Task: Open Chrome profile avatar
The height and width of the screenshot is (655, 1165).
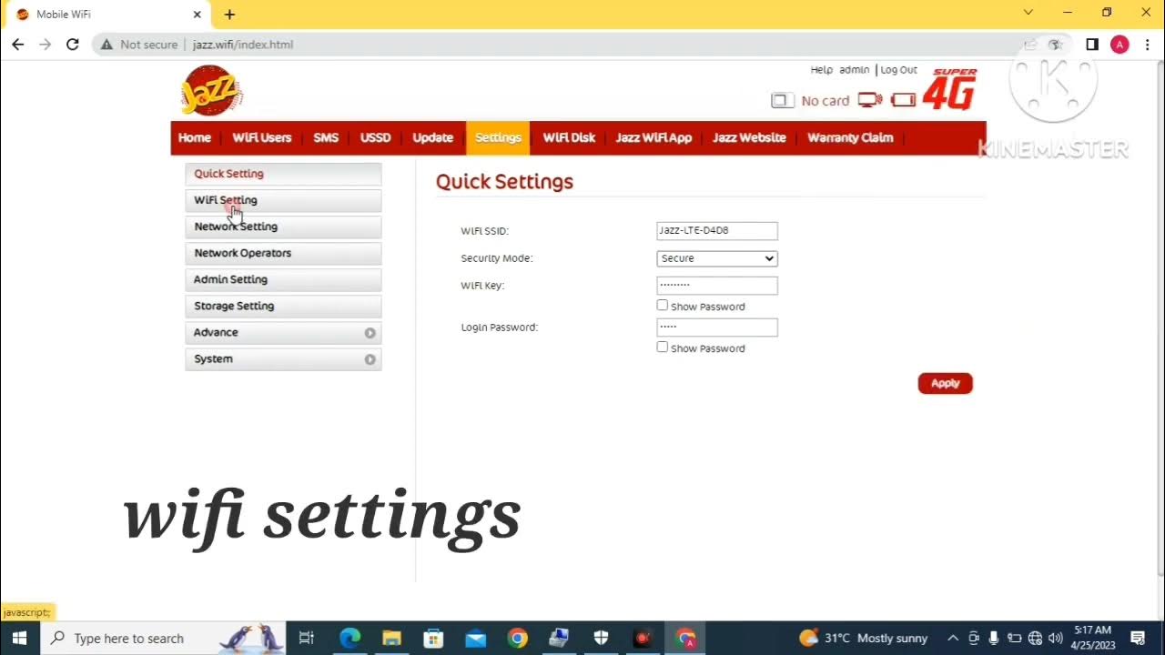Action: (x=1119, y=44)
